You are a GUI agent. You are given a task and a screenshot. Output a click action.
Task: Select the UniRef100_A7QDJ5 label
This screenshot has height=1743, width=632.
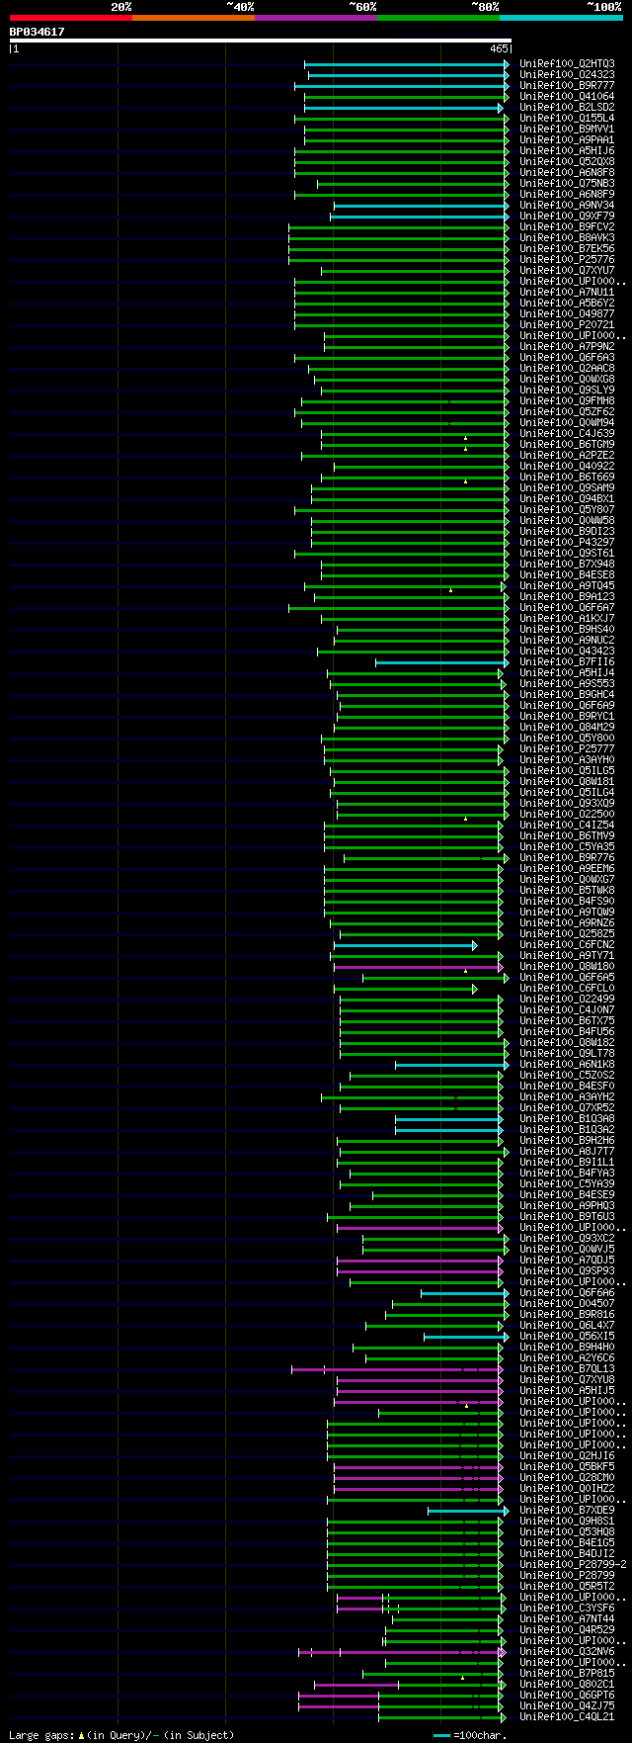pyautogui.click(x=567, y=1260)
